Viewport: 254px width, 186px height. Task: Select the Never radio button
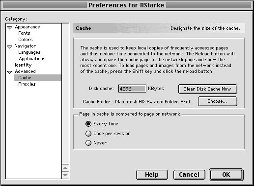88,143
